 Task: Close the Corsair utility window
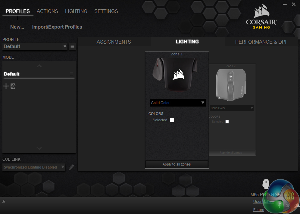point(294,4)
